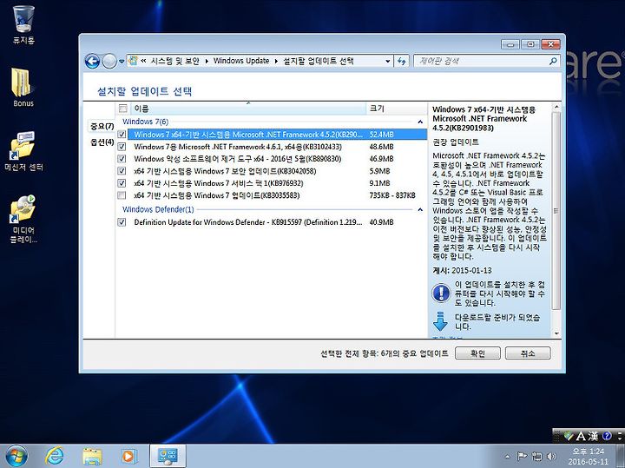Click the network tray icon
625x468 pixels.
click(x=537, y=457)
